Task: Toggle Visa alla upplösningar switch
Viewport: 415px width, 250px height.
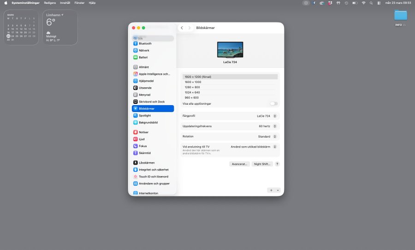Action: [274, 104]
